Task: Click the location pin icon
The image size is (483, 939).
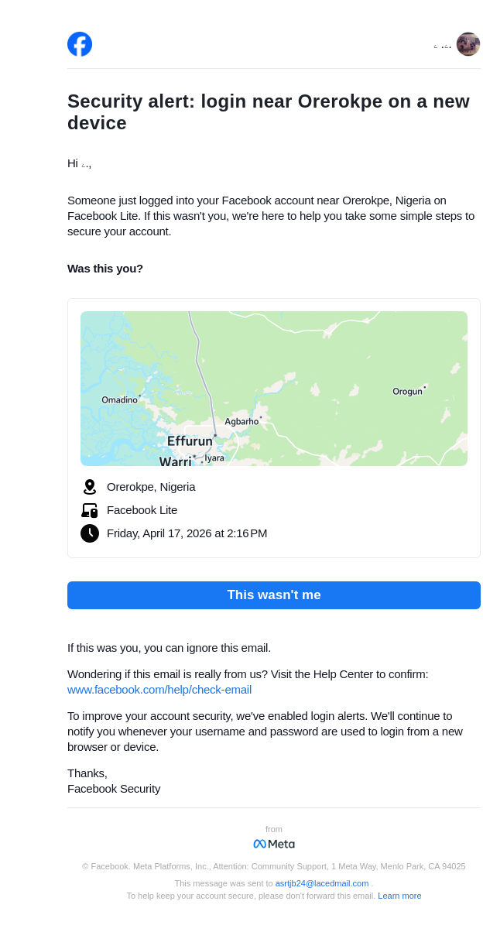Action: point(90,487)
